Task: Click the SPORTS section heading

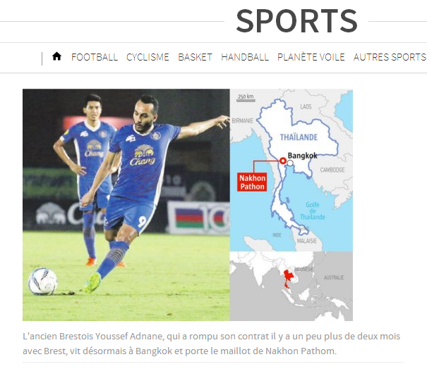Action: (296, 21)
